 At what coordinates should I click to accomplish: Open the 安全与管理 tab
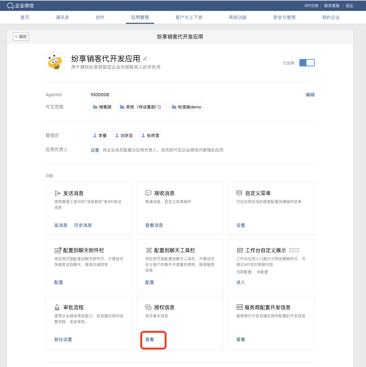coord(284,17)
